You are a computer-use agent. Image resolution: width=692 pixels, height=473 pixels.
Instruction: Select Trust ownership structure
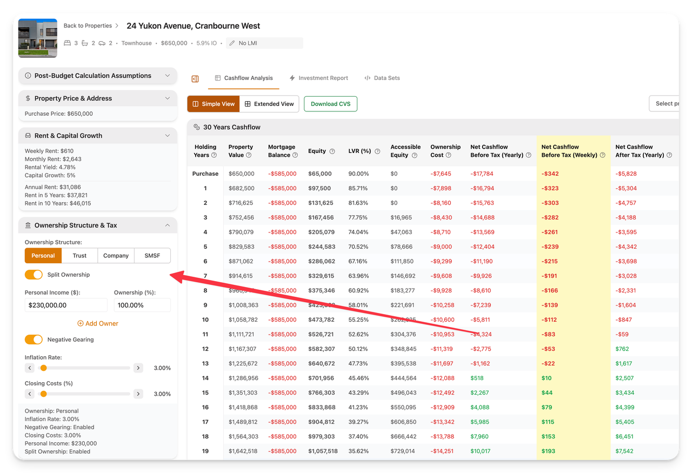point(79,256)
